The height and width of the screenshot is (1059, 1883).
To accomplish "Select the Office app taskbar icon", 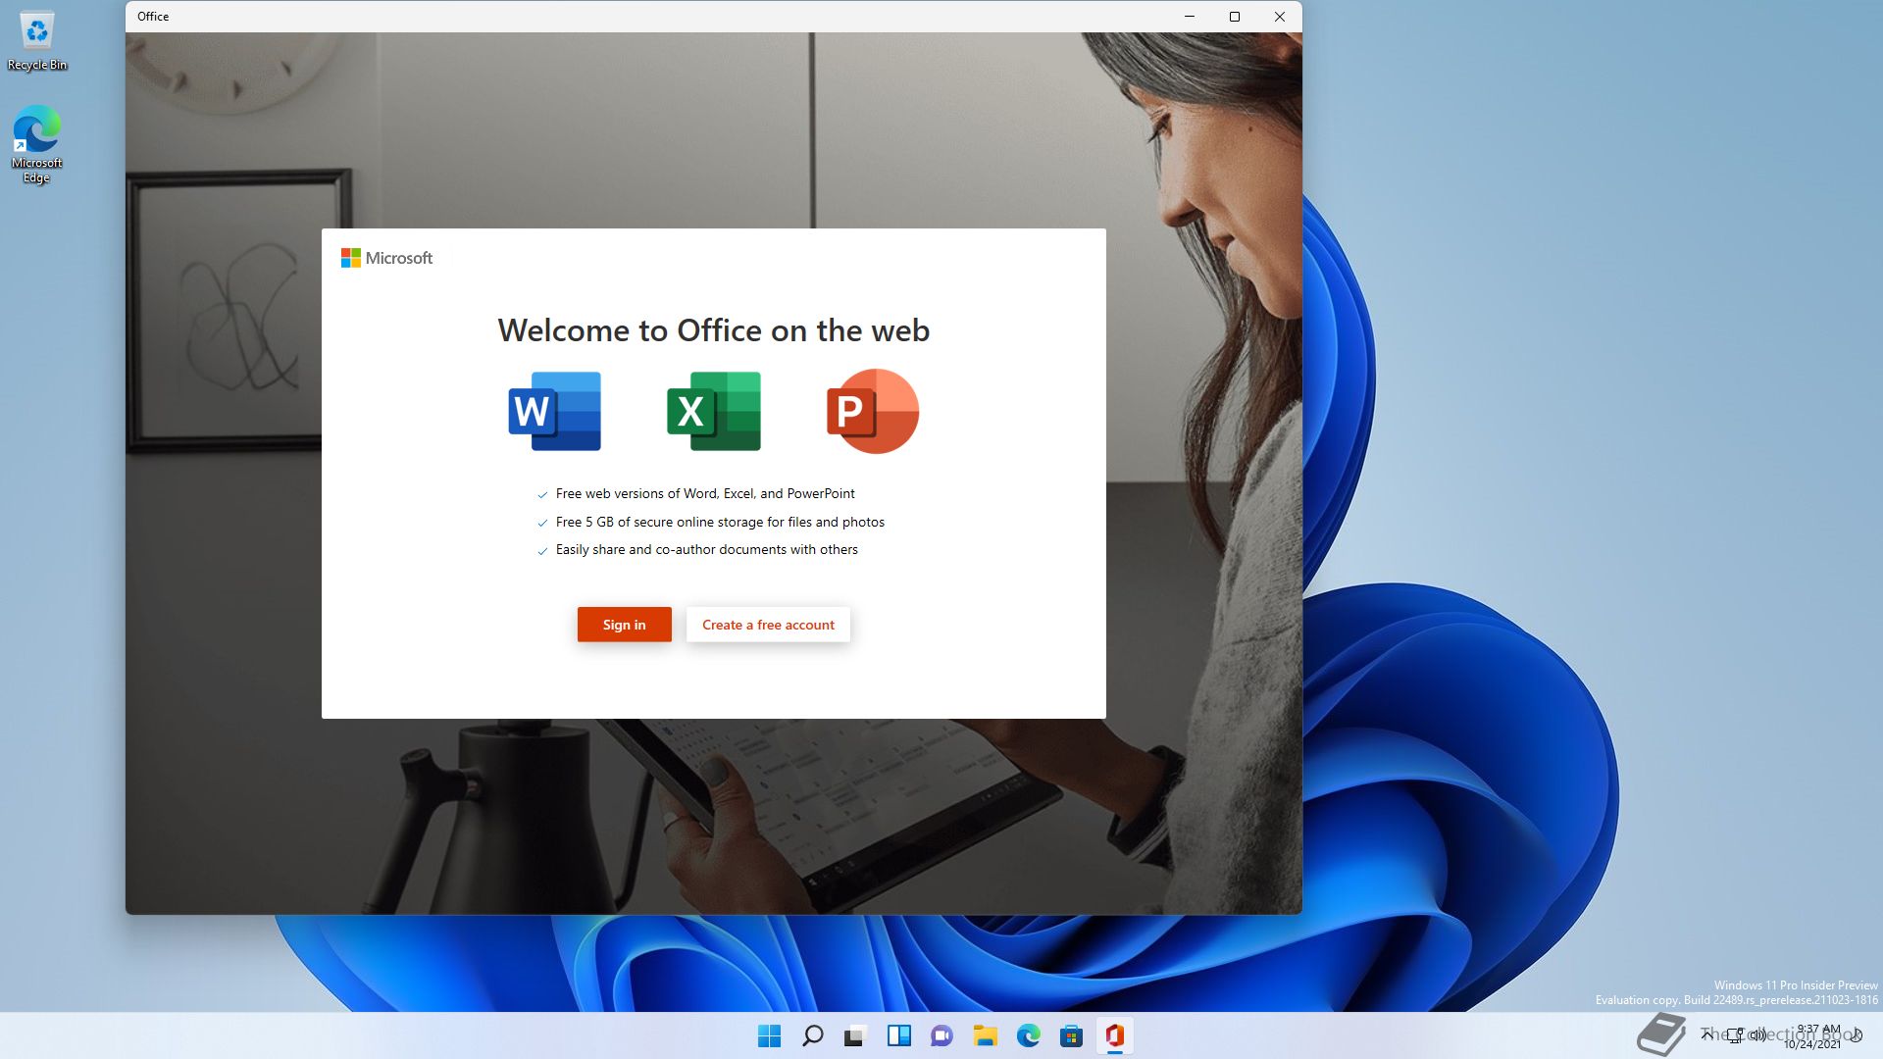I will point(1115,1035).
